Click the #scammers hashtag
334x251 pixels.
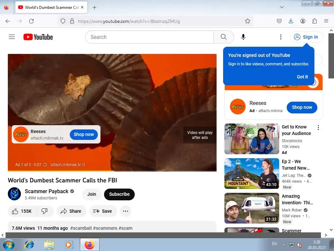(x=105, y=228)
